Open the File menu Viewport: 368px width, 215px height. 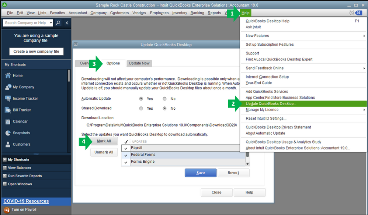(x=10, y=13)
